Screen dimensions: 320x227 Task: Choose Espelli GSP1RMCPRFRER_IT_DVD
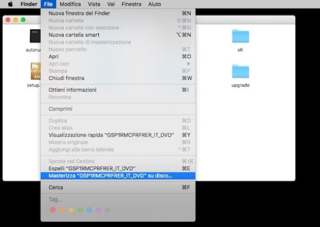pos(92,168)
